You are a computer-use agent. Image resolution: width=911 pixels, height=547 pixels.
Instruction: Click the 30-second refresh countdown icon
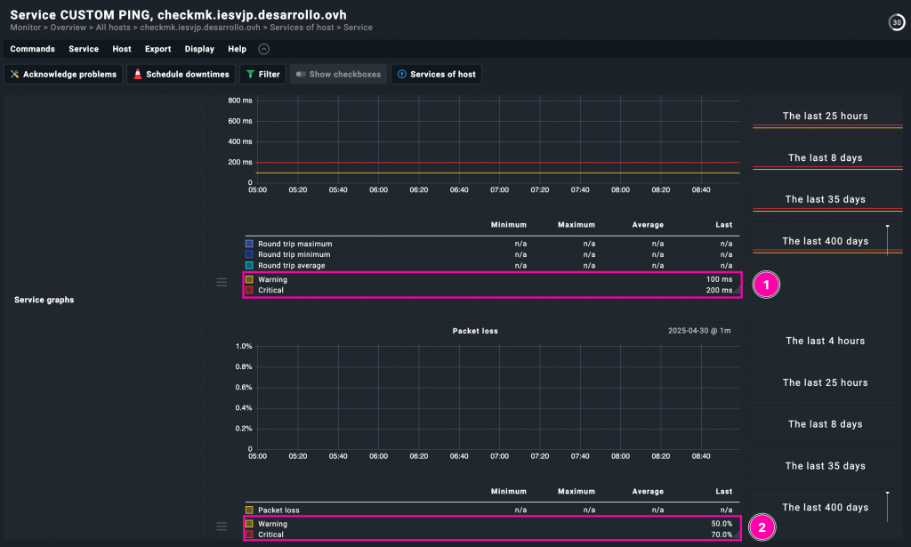897,22
